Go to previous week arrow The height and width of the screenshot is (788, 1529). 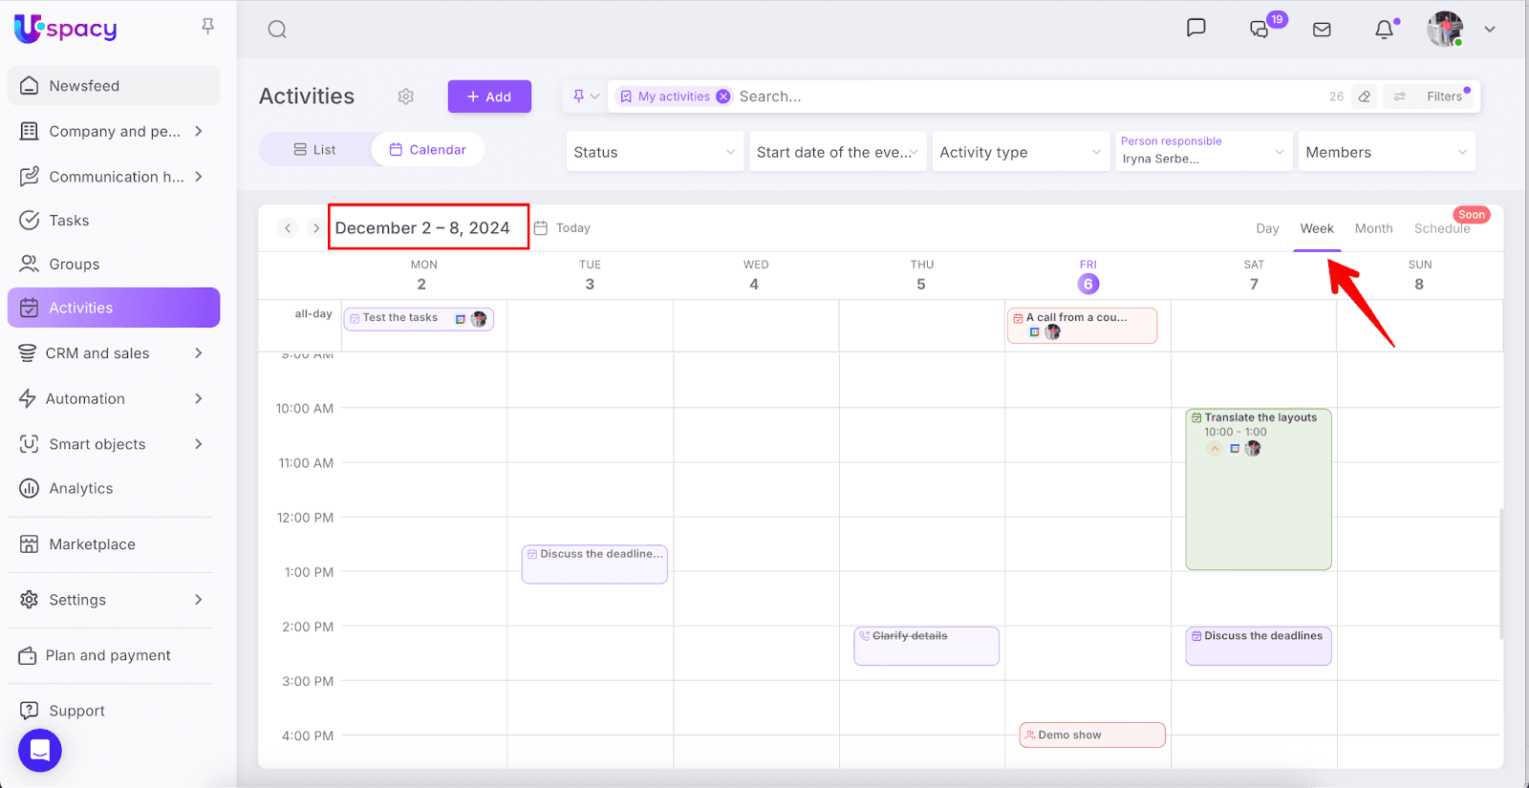click(288, 228)
